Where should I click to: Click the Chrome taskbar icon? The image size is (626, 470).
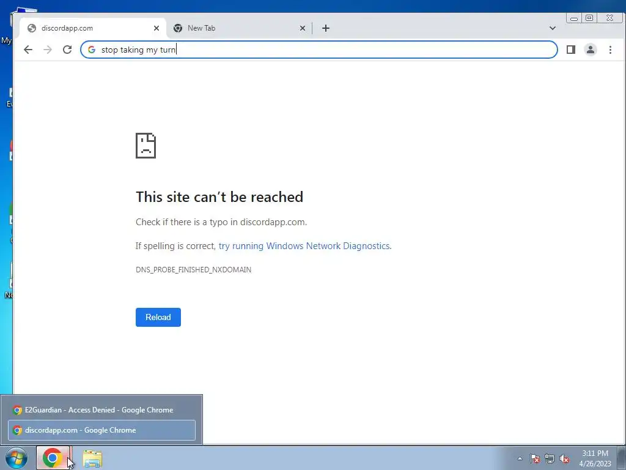pos(53,458)
